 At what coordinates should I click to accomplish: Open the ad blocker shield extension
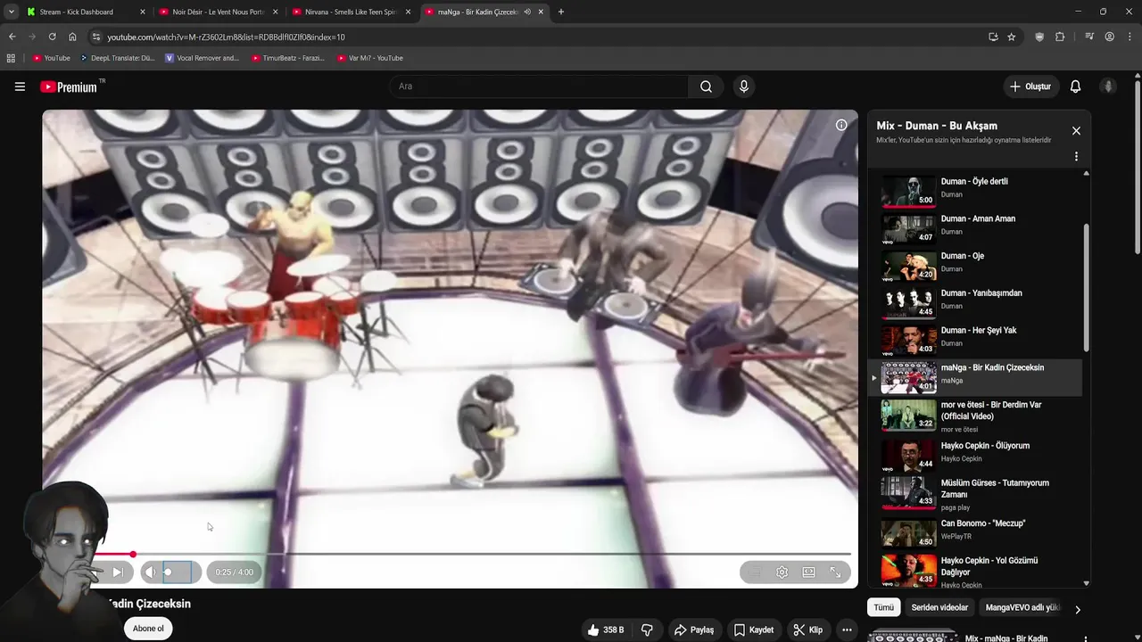pyautogui.click(x=1039, y=37)
